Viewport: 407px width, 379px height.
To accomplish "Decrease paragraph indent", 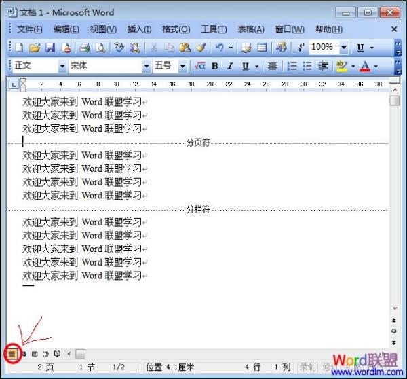I will pyautogui.click(x=323, y=66).
